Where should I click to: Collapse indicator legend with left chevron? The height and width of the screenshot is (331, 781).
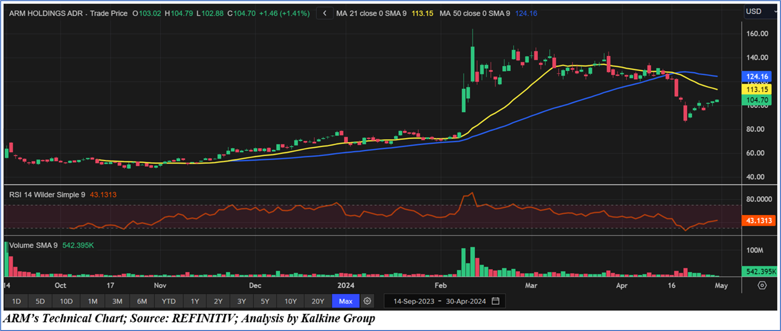[324, 14]
